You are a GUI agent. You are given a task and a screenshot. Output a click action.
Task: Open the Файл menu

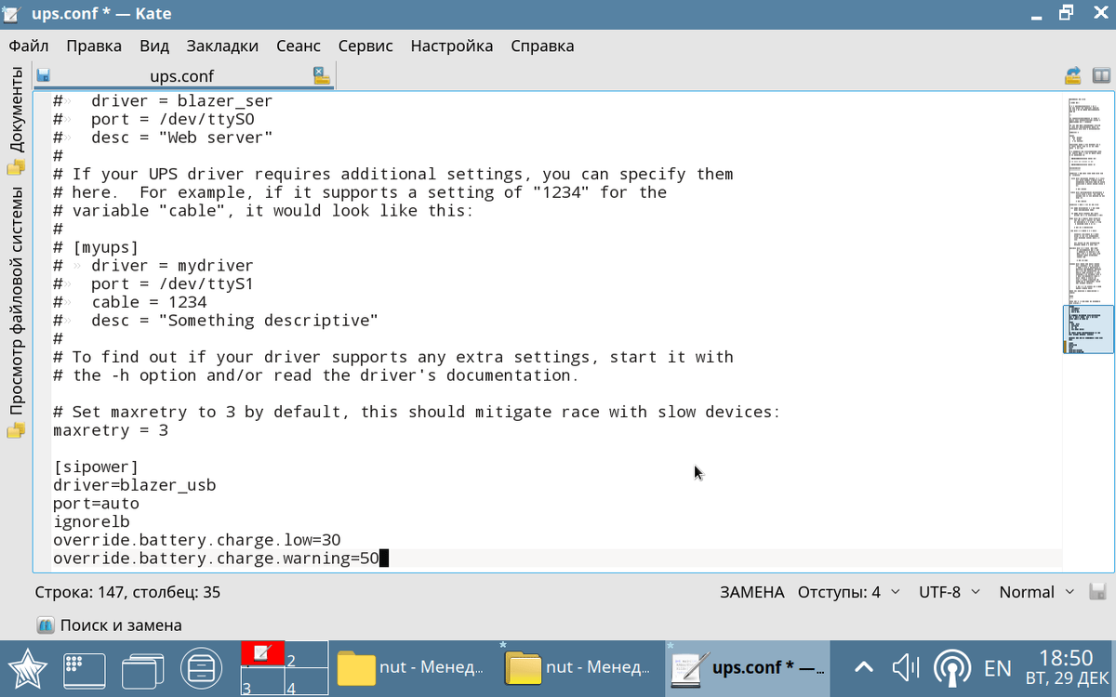(29, 46)
